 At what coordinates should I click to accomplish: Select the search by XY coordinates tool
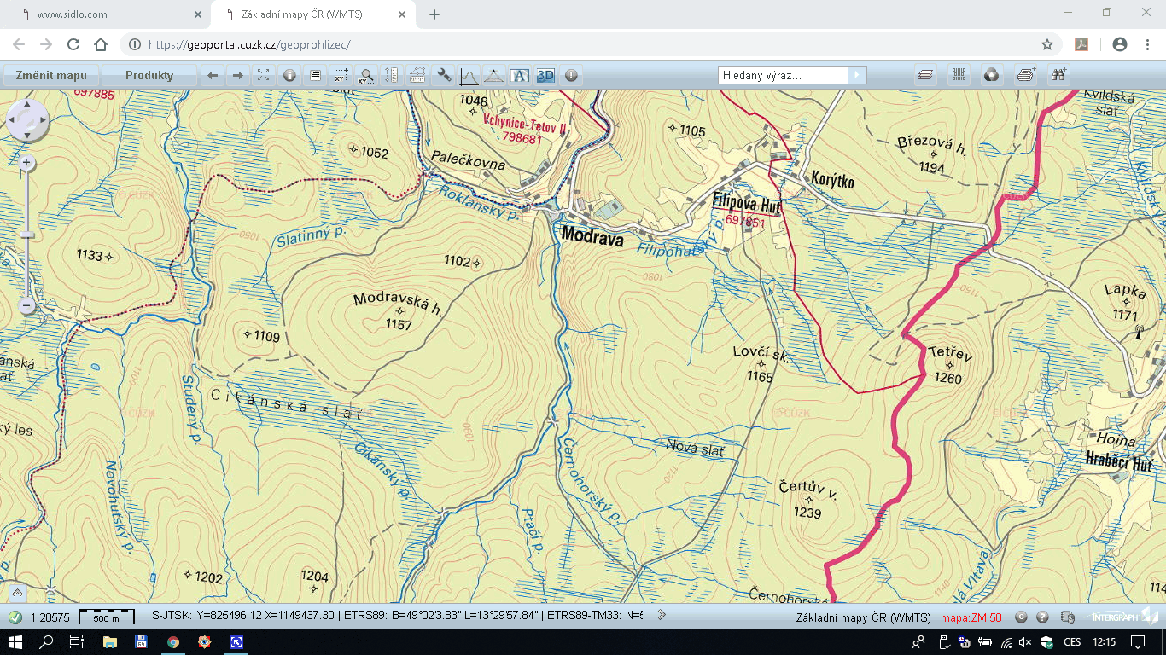[366, 75]
